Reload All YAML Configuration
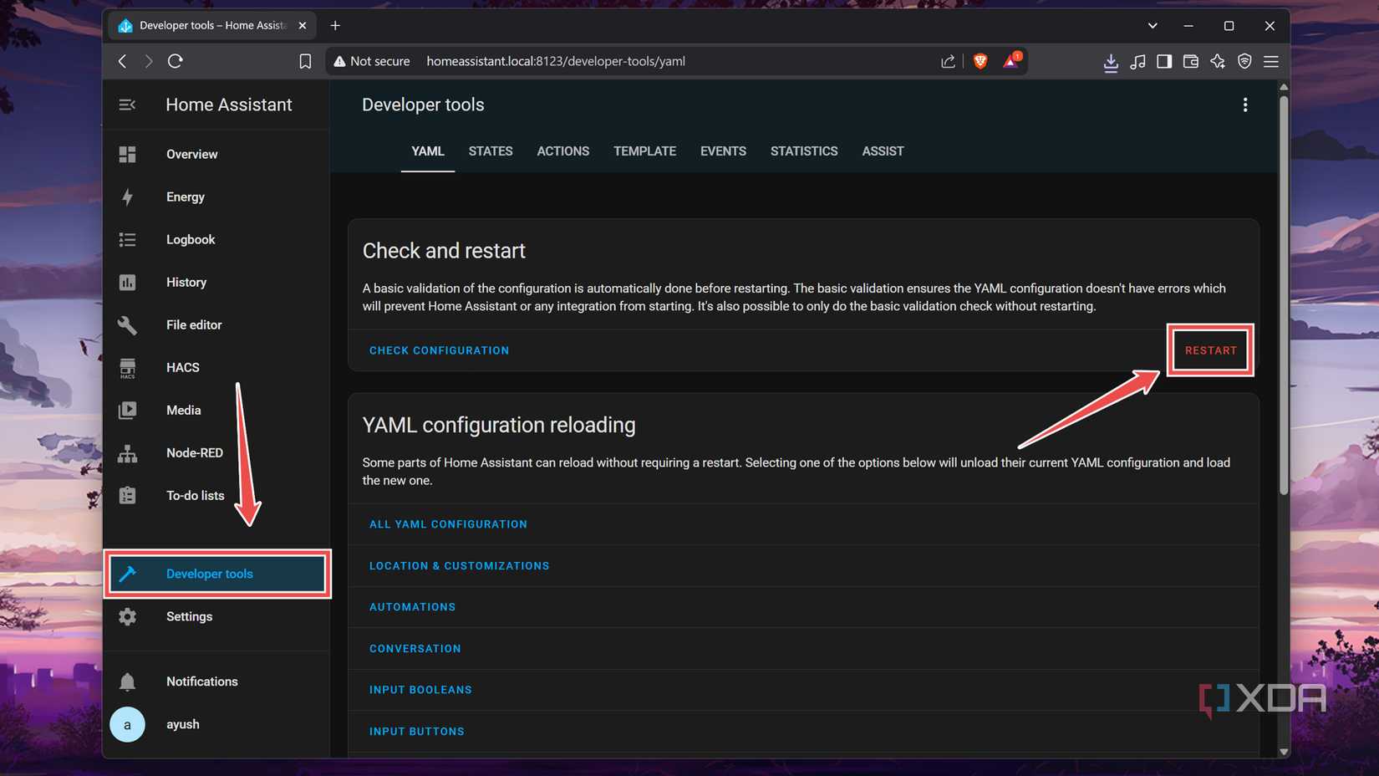1379x776 pixels. 448,524
